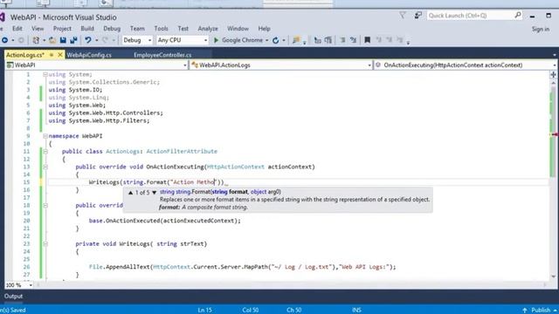Click the Refresh browser icon
This screenshot has width=559, height=314.
(x=276, y=40)
